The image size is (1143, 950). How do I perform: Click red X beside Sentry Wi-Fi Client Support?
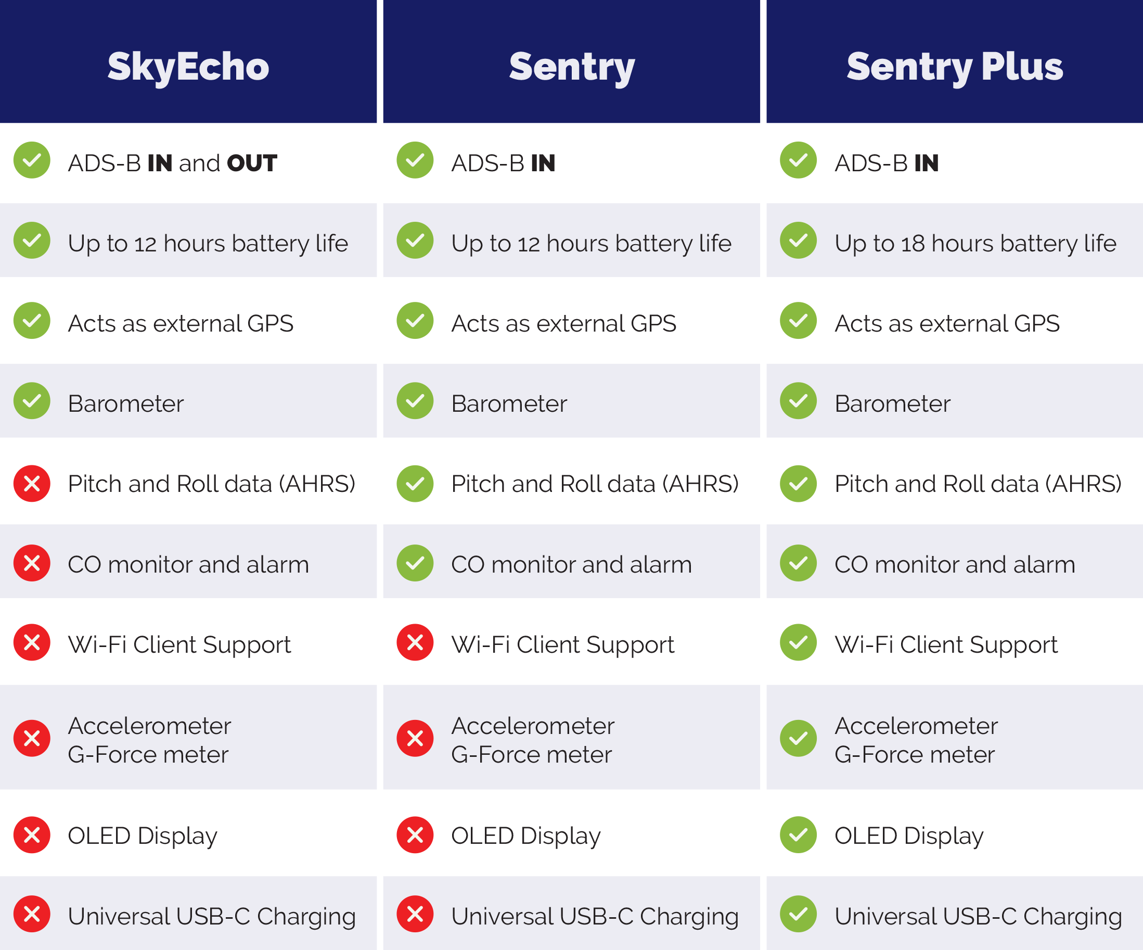coord(415,643)
